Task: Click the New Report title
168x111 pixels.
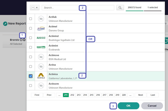Action: click(17, 23)
